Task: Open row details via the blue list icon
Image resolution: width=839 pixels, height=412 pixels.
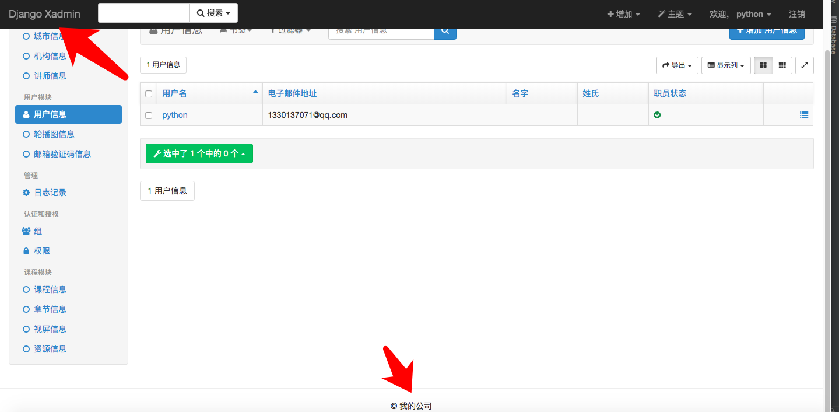Action: (804, 115)
